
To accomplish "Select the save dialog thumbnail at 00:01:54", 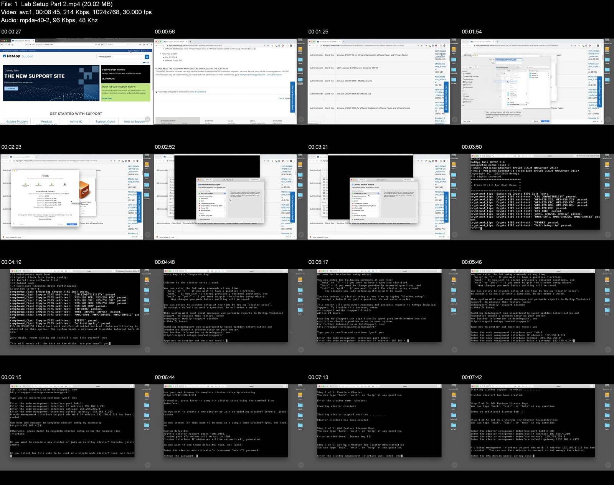I will [x=537, y=81].
